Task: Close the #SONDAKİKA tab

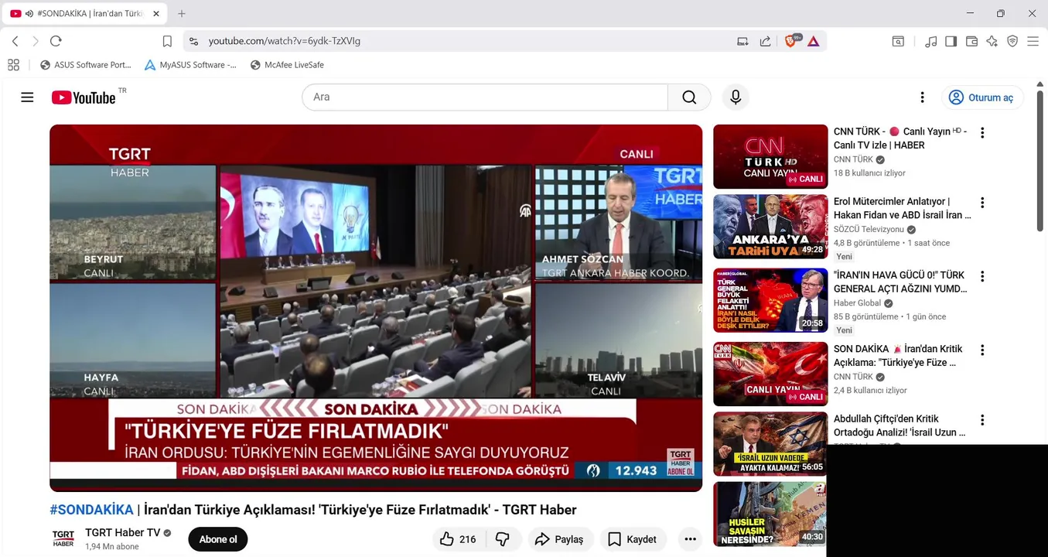Action: [x=155, y=13]
